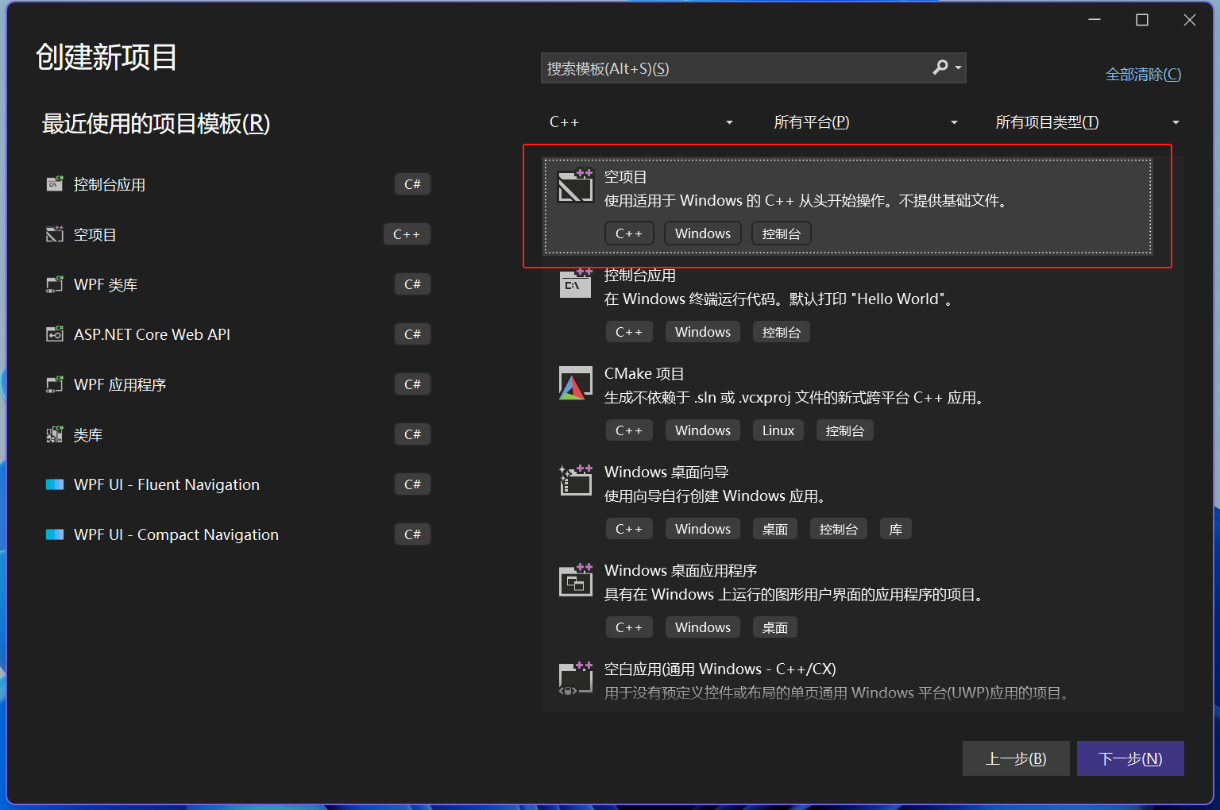Select recent template WPF UI - Fluent Navigation
Viewport: 1220px width, 810px height.
click(x=237, y=484)
